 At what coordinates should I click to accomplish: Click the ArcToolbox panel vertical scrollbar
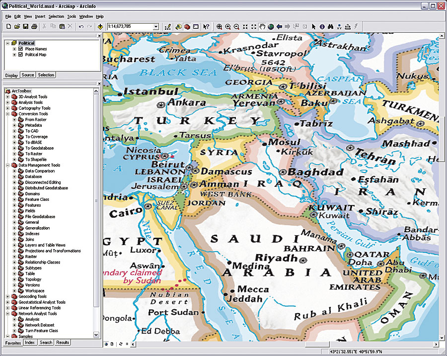(97, 199)
